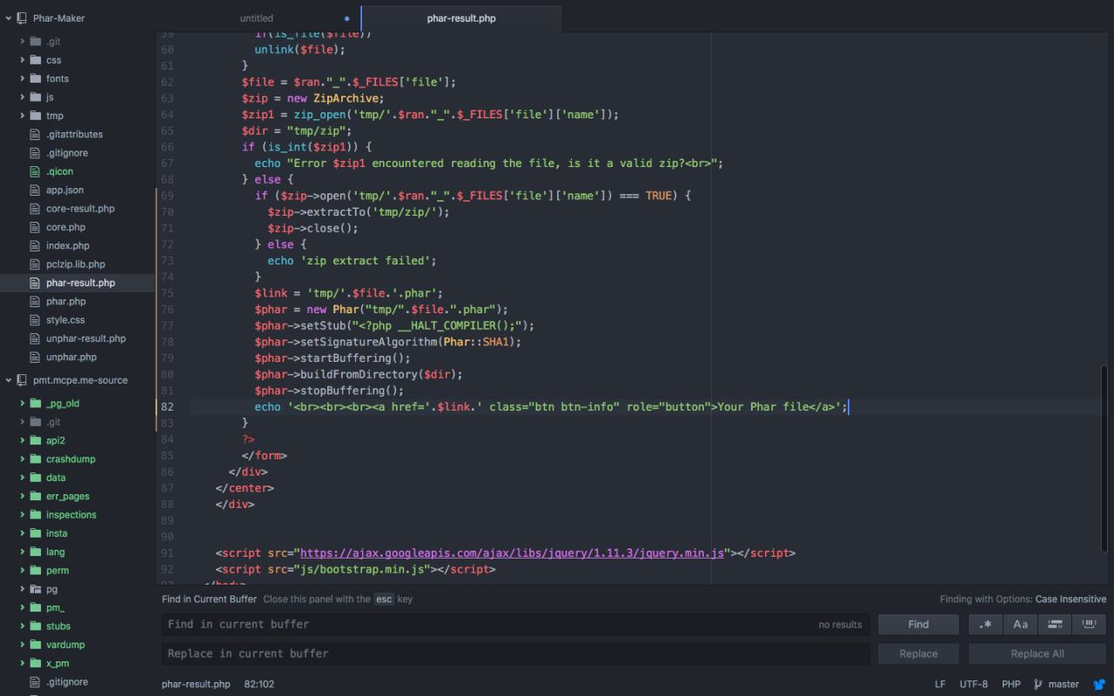Click the vardump folder icon
Viewport: 1114px width, 696px height.
pos(36,645)
